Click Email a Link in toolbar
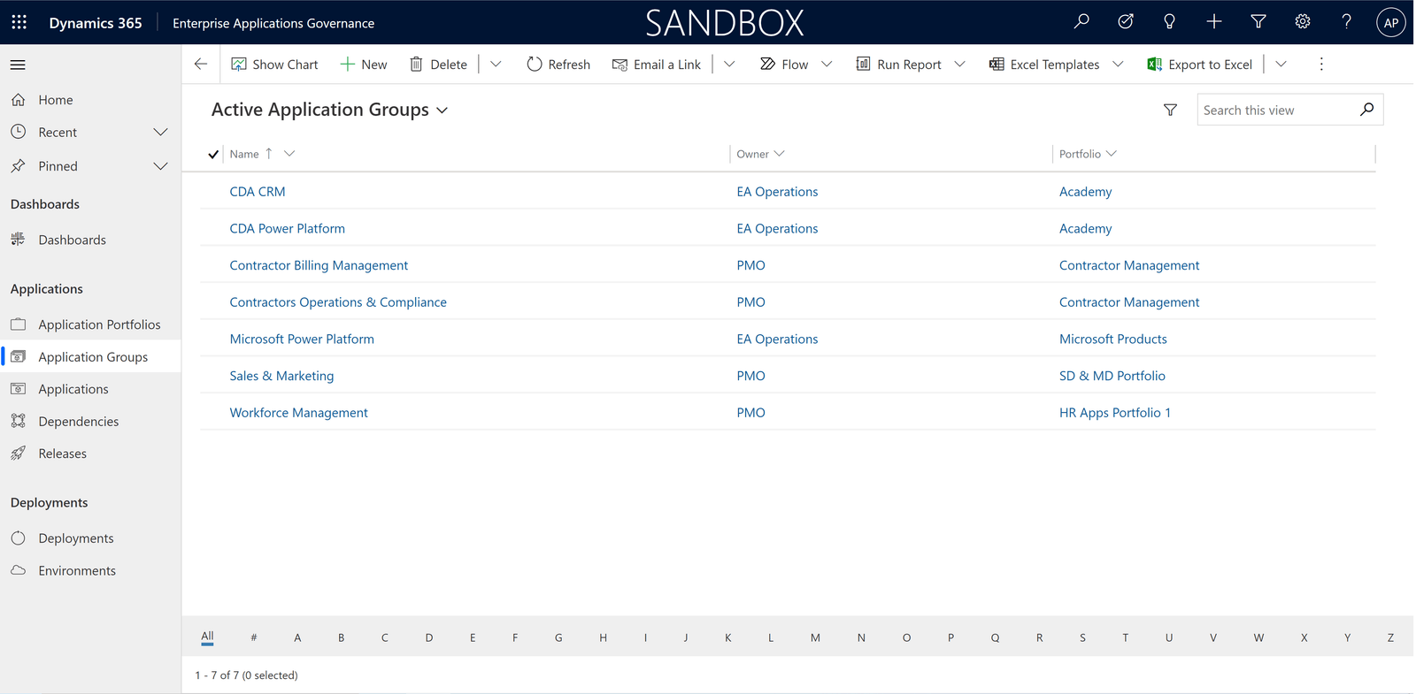Viewport: 1416px width, 694px height. [657, 65]
